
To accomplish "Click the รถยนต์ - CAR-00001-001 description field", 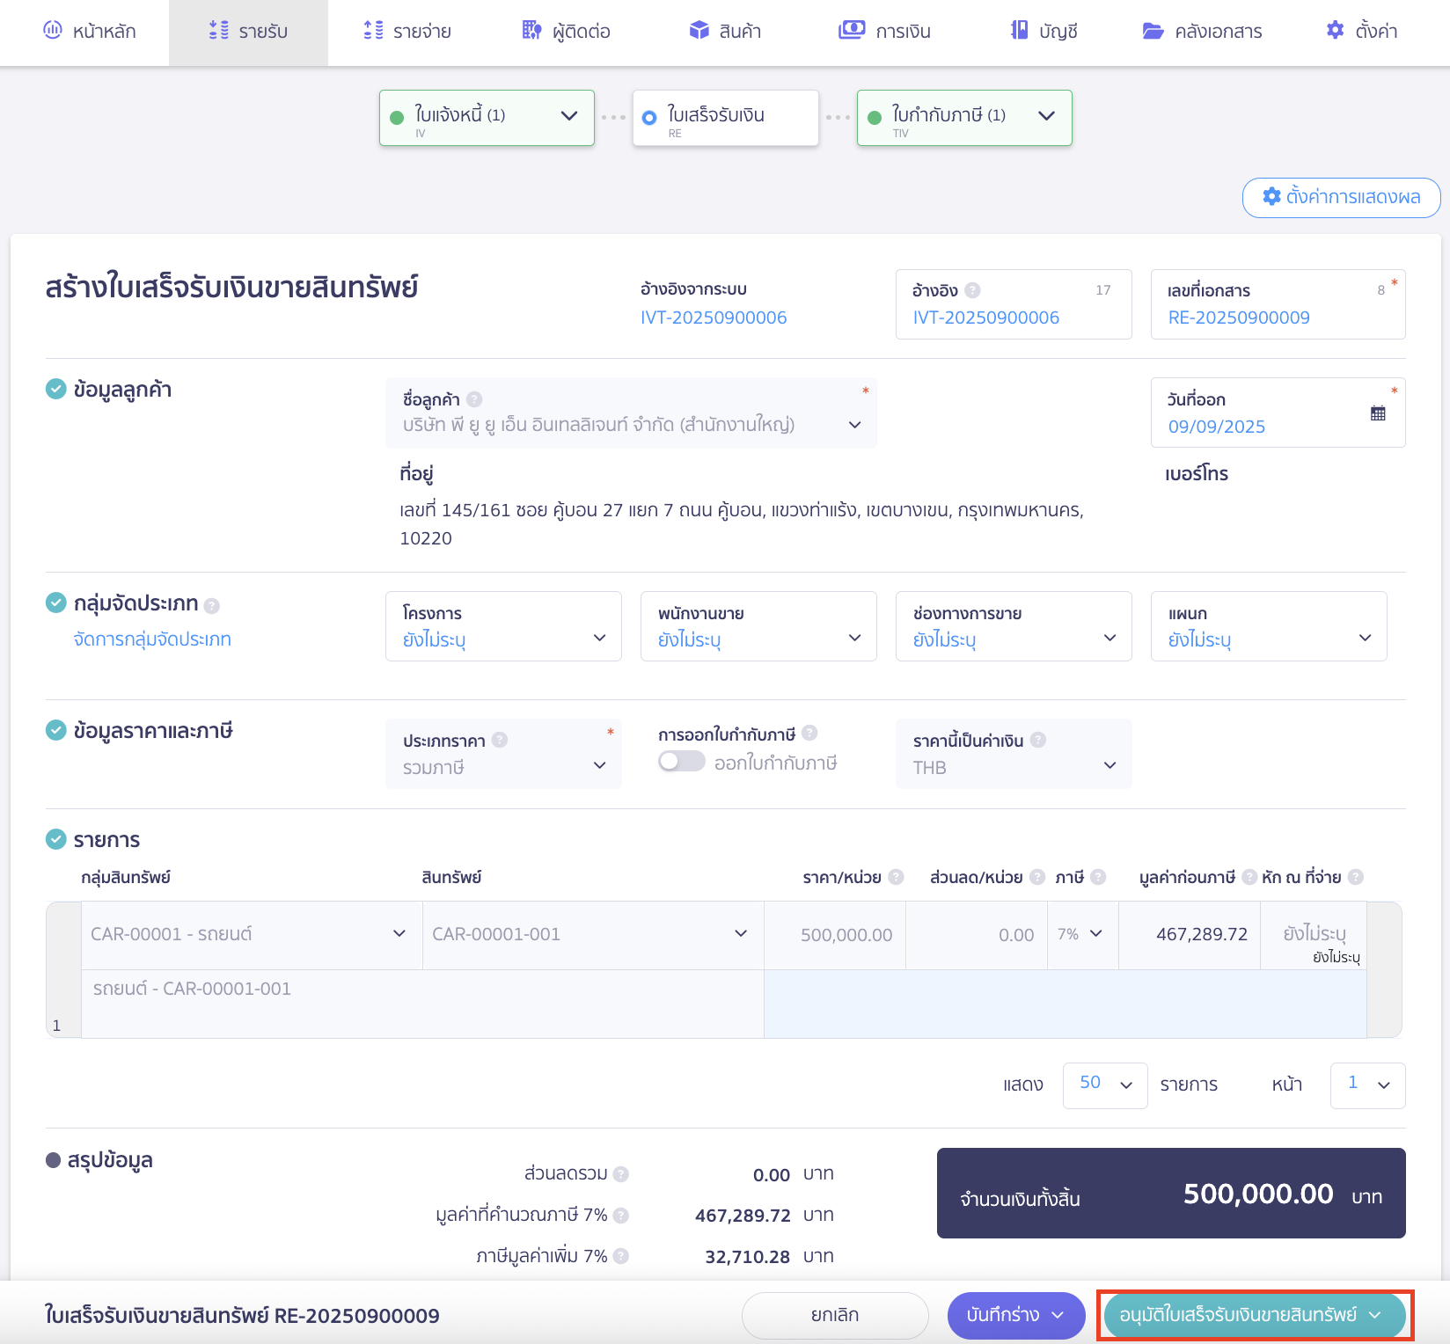I will click(x=422, y=1004).
